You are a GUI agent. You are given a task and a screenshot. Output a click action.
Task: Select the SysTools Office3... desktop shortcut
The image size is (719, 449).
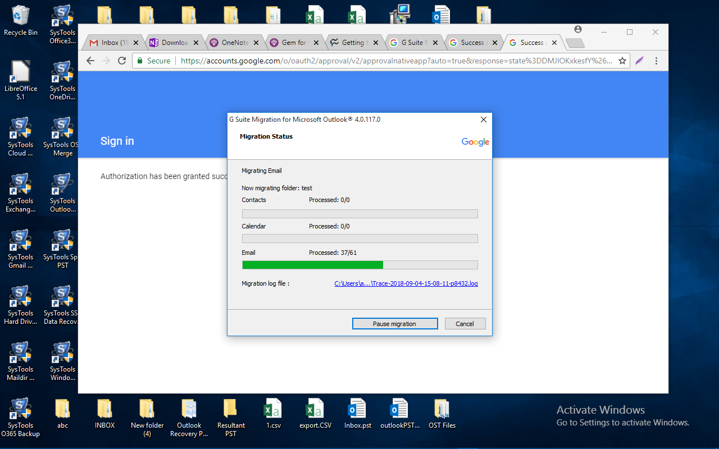[x=62, y=25]
